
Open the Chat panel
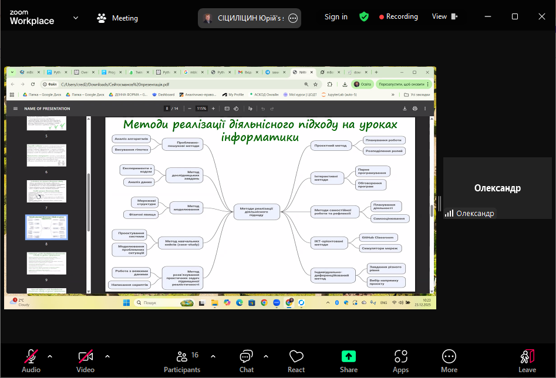tap(246, 360)
